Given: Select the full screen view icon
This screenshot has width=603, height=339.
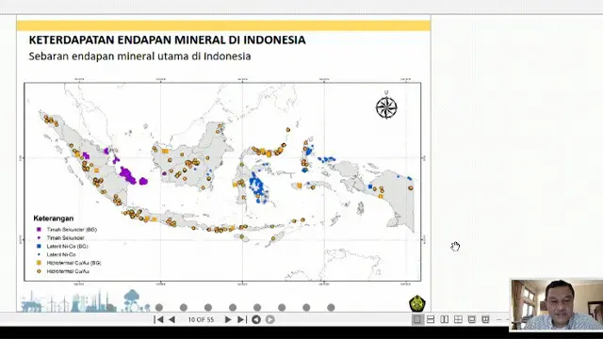Looking at the screenshot, I should pyautogui.click(x=472, y=319).
